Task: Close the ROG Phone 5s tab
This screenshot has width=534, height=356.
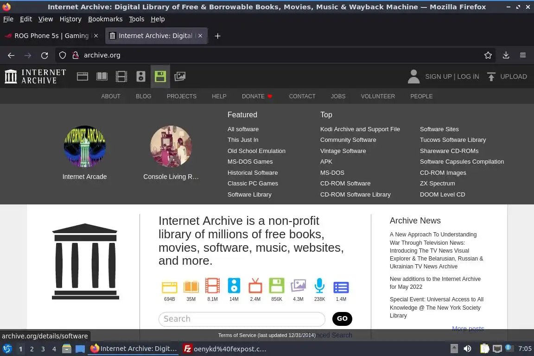Action: (x=96, y=36)
